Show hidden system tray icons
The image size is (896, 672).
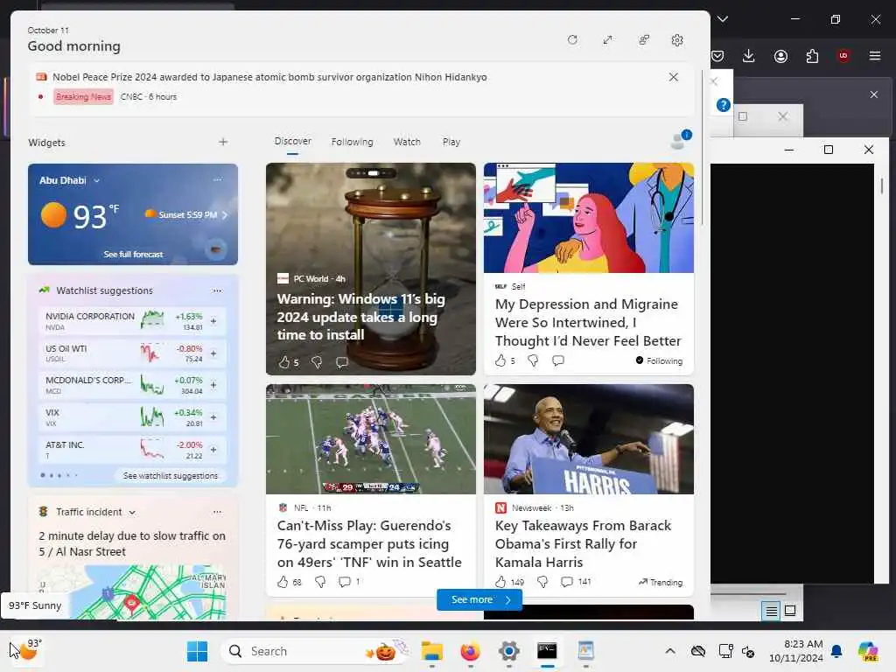[x=670, y=651]
